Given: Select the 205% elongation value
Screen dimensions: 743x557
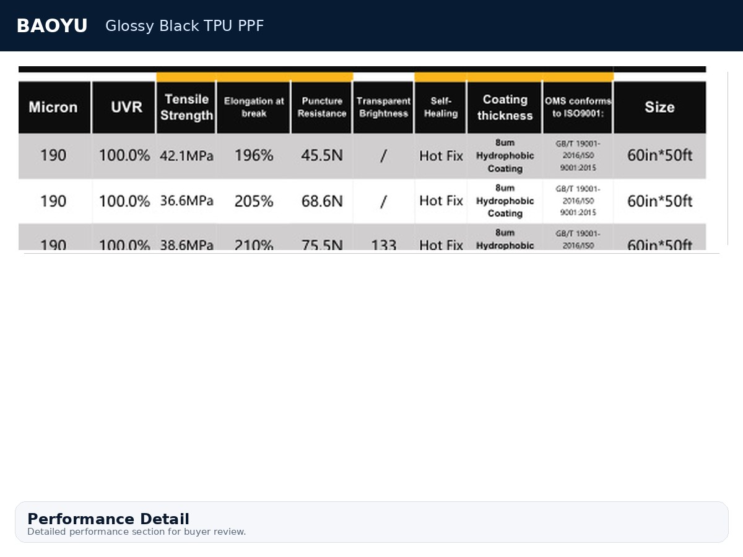Looking at the screenshot, I should [x=254, y=201].
